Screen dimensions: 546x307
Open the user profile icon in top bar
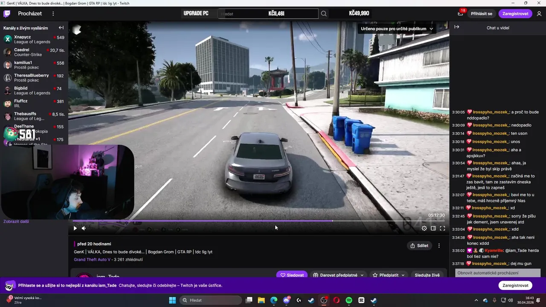tap(539, 14)
